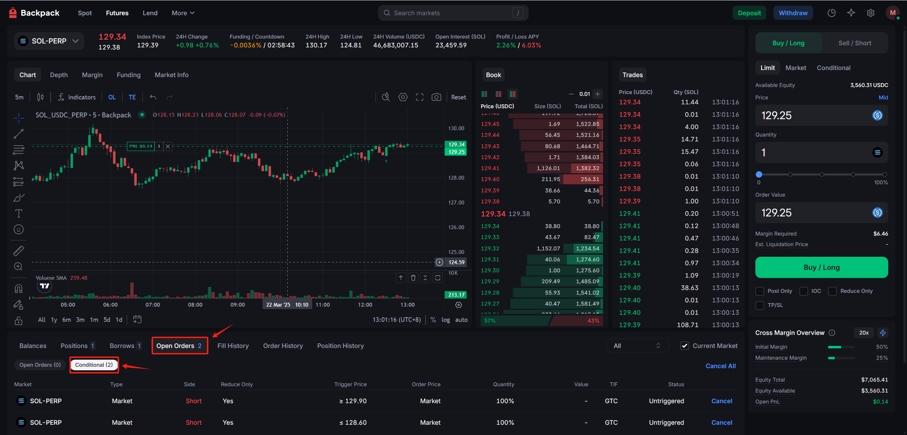This screenshot has height=435, width=907.
Task: Open the go-to-date calendar icon
Action: coord(137,319)
